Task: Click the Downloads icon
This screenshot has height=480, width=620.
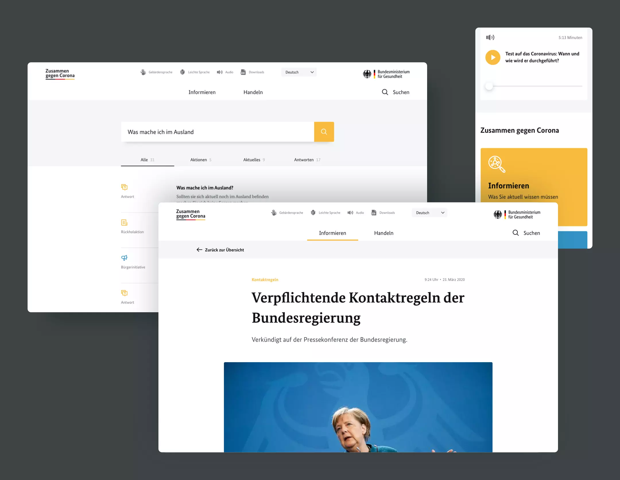Action: coord(376,212)
